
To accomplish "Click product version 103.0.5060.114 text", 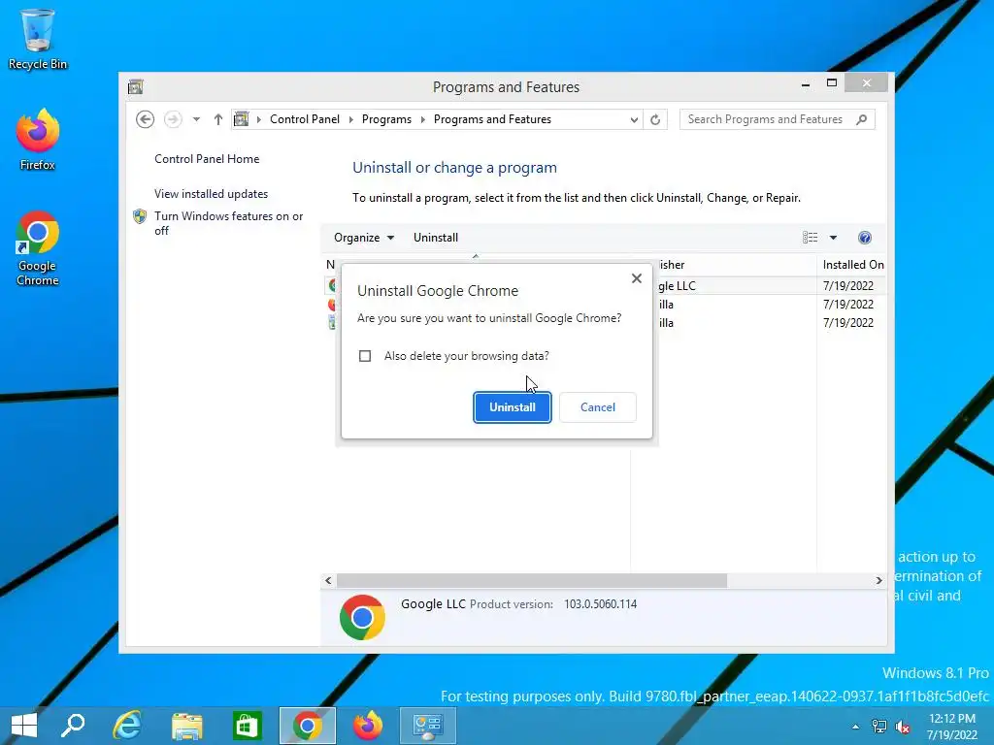I will (600, 604).
